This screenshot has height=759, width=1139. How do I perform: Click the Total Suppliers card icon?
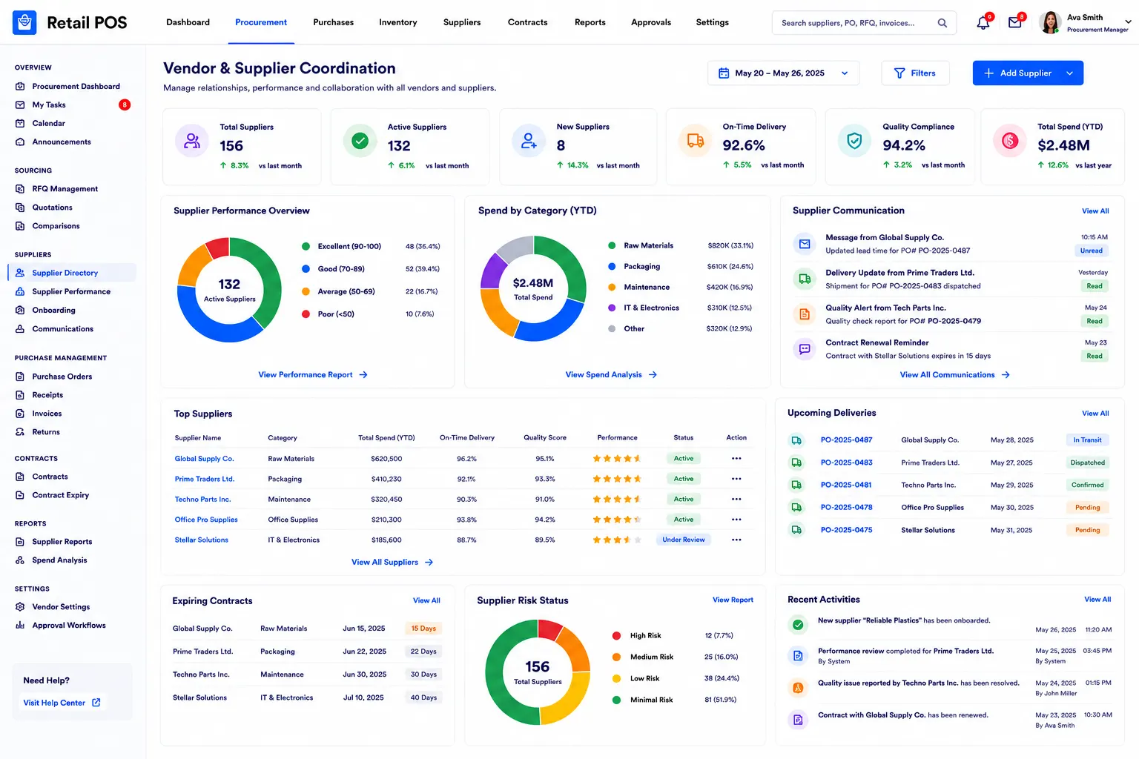[192, 141]
